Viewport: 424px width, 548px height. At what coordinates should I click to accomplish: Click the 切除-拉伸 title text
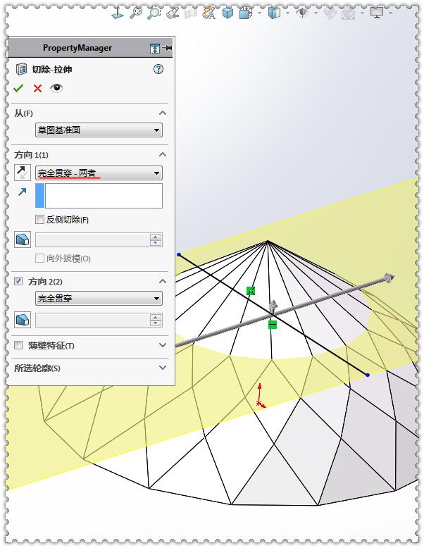tap(51, 70)
